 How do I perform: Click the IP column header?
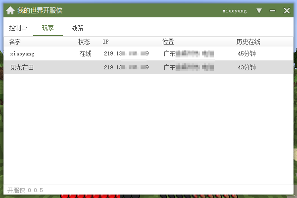(x=105, y=42)
